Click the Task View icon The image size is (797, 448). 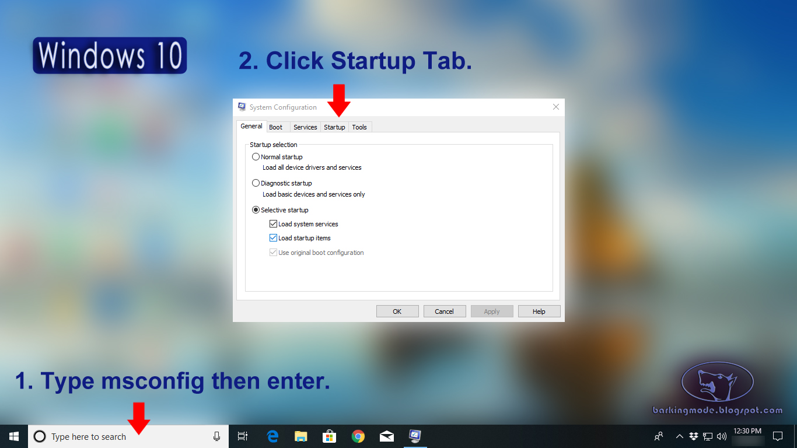pos(242,436)
